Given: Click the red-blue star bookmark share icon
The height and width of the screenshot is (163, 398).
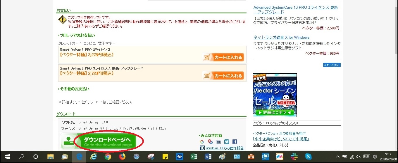Looking at the screenshot, I should click(210, 142).
